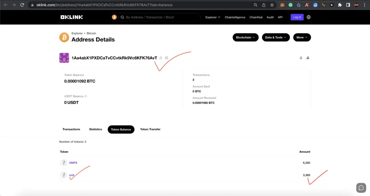Show the address QR code icon
370x196 pixels.
(166, 58)
